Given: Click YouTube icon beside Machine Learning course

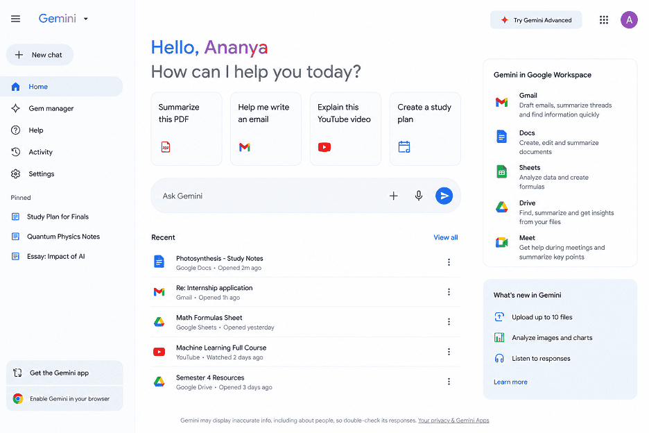Looking at the screenshot, I should 159,352.
